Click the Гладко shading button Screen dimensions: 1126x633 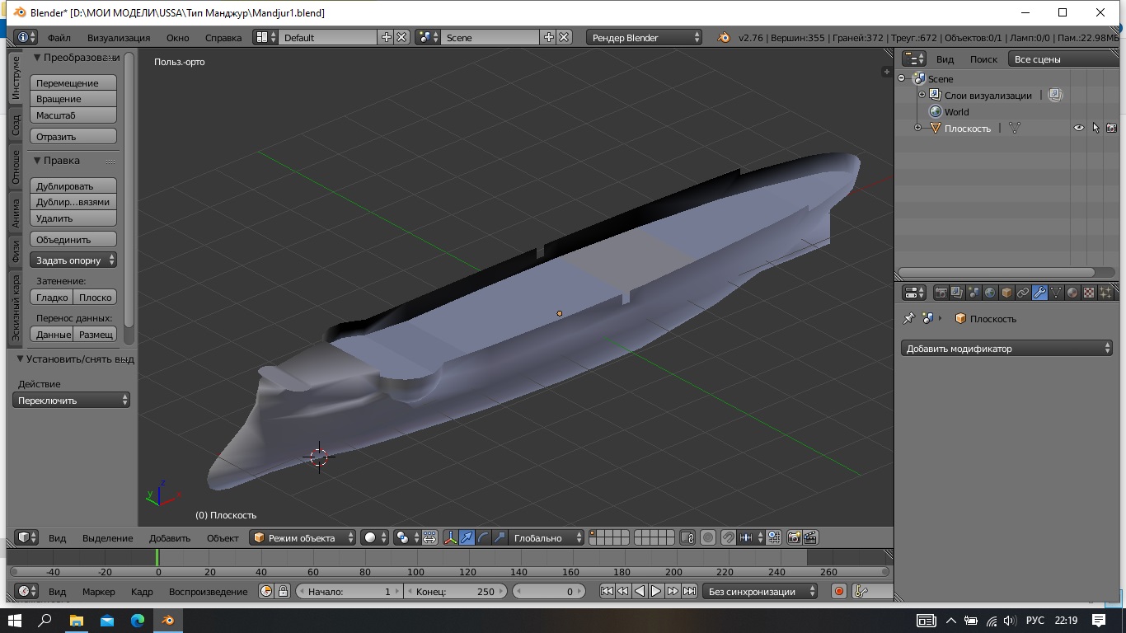(x=52, y=298)
